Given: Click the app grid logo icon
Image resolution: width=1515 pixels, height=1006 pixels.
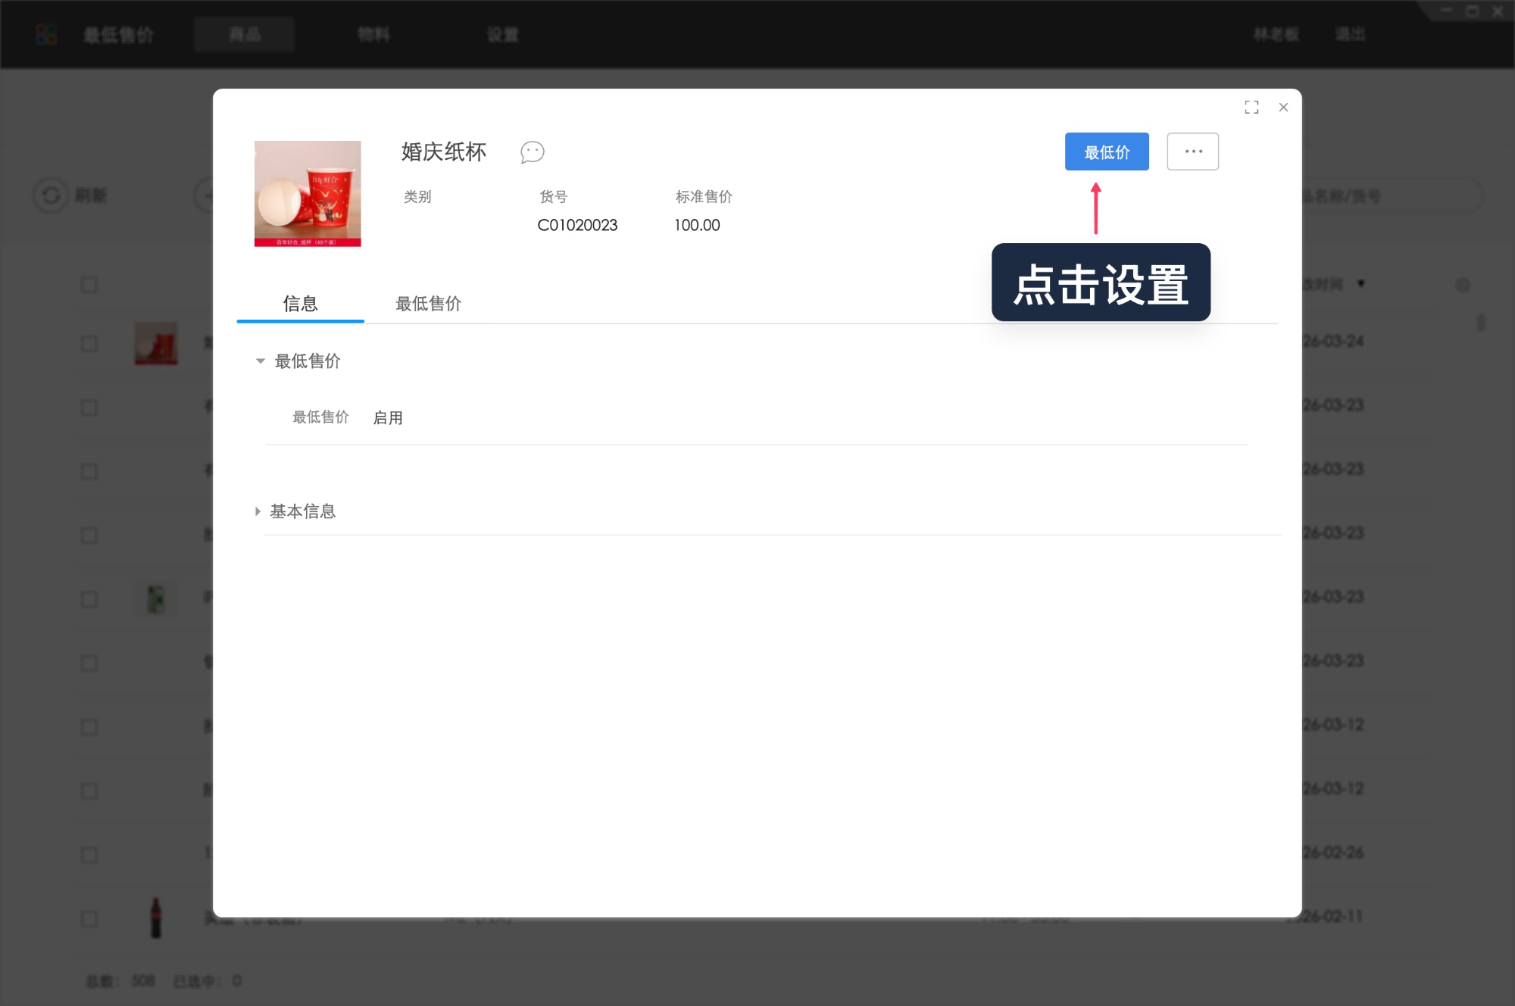Looking at the screenshot, I should pyautogui.click(x=45, y=34).
